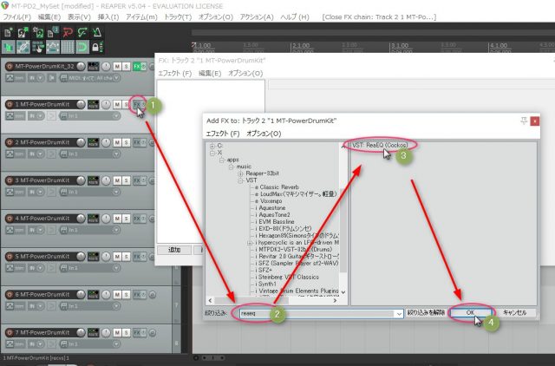This screenshot has width=555, height=366.
Task: Open the green FX button on MT-PowerDrumKit_32
Action: 137,66
